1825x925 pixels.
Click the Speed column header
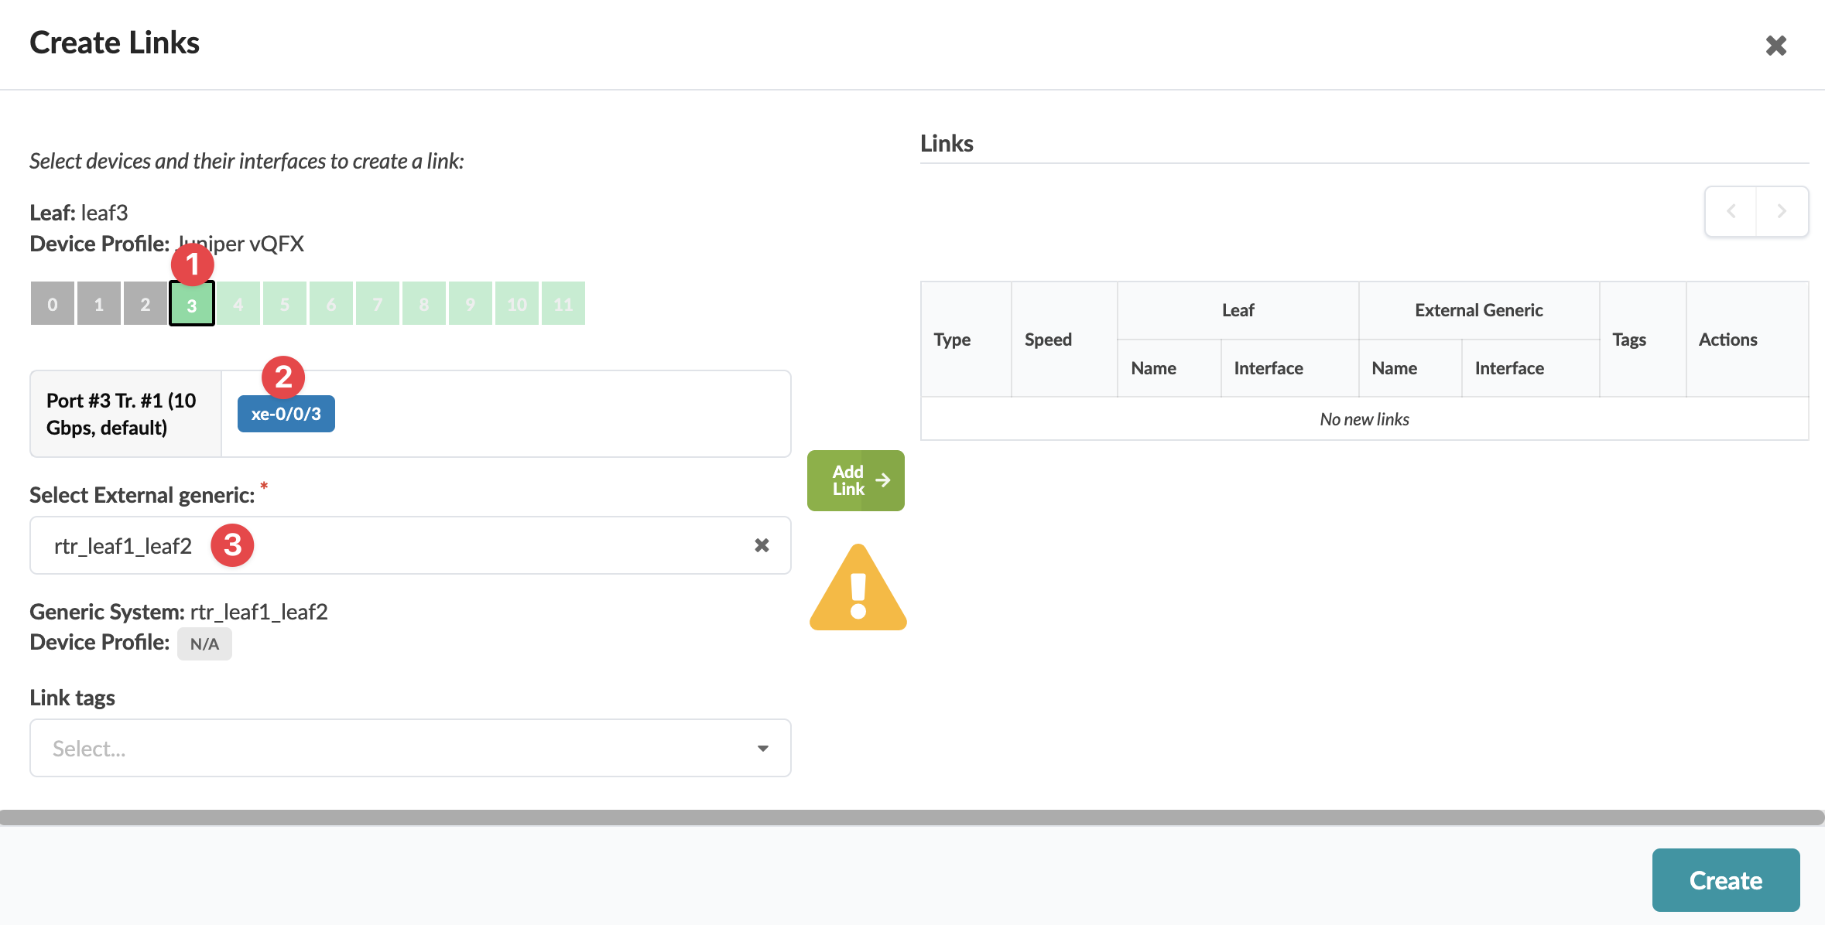[1048, 340]
